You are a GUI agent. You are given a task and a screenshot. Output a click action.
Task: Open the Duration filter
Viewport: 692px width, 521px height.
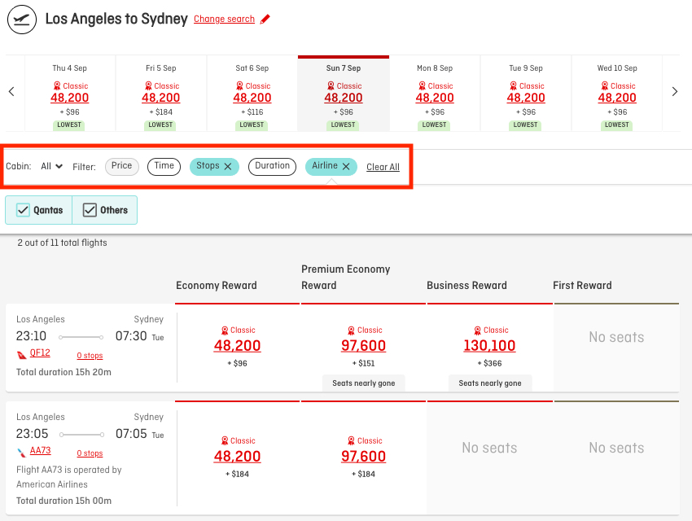[x=272, y=166]
